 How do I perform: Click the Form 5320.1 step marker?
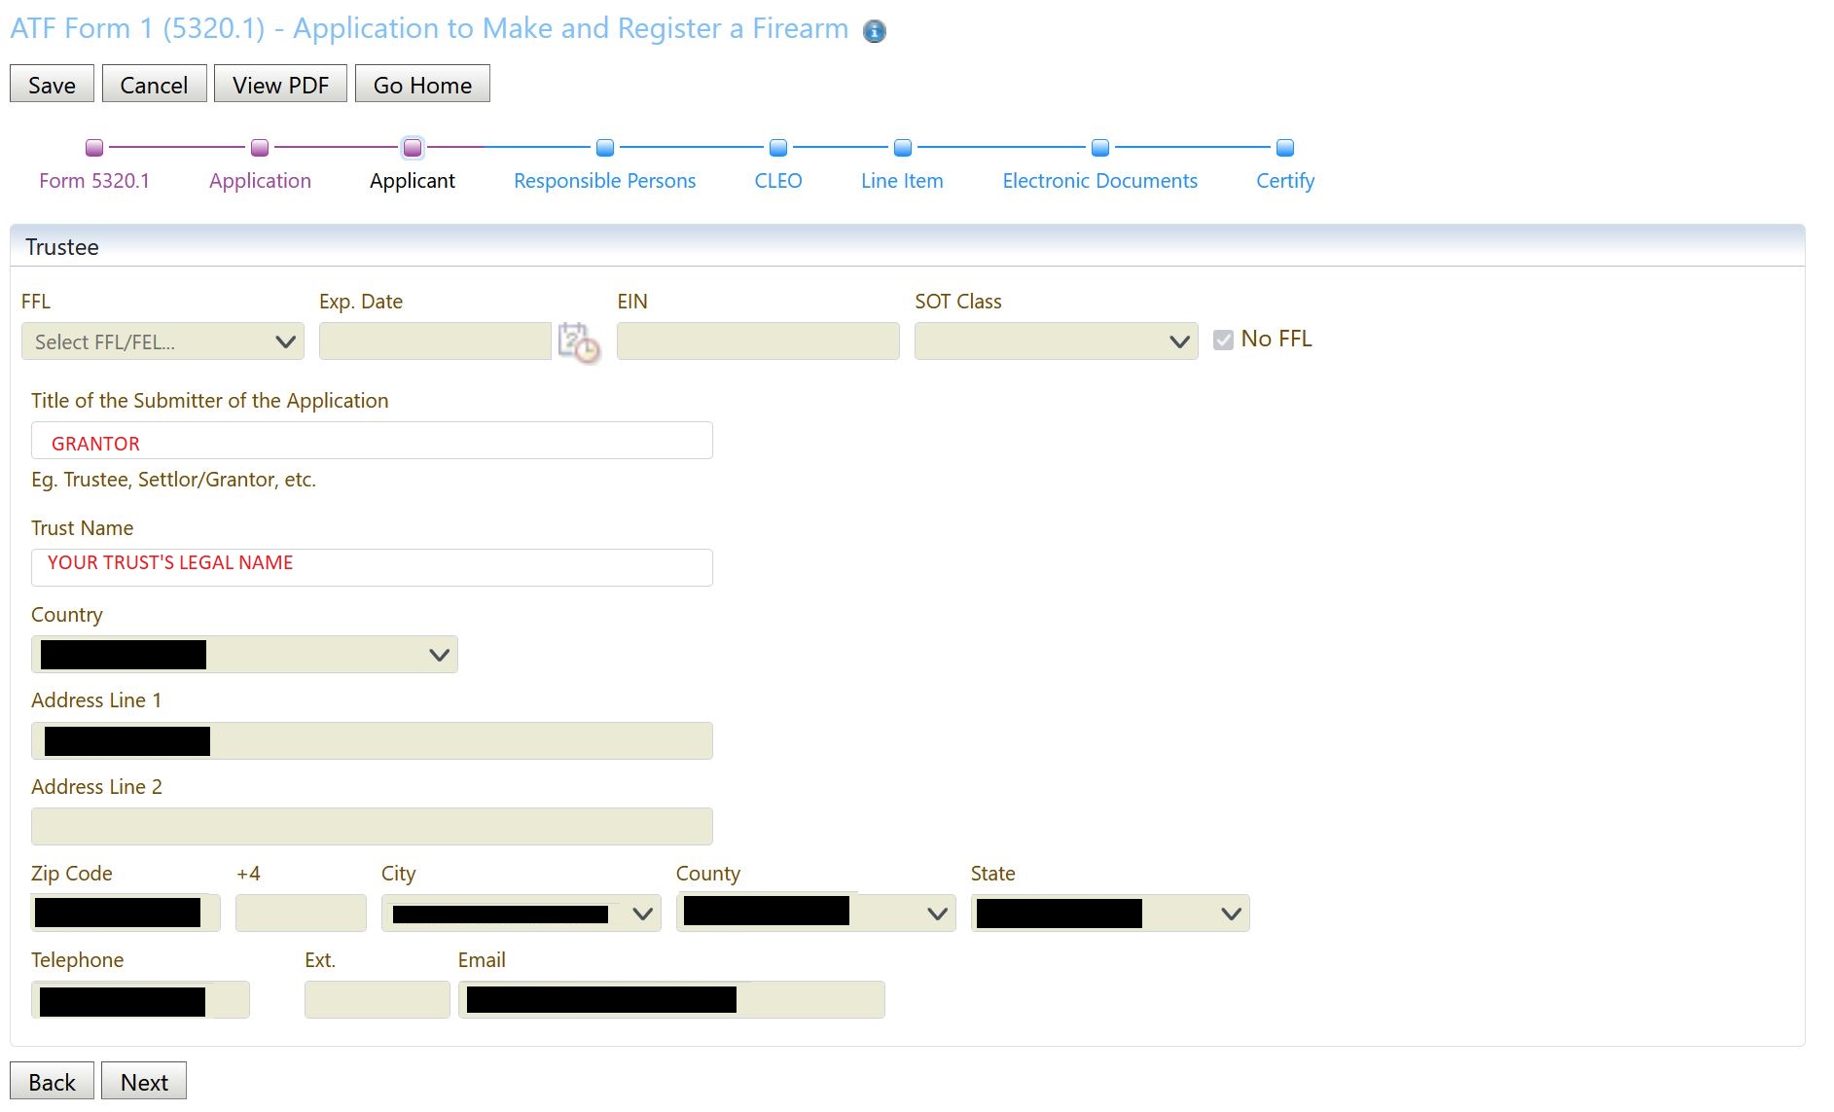click(94, 148)
